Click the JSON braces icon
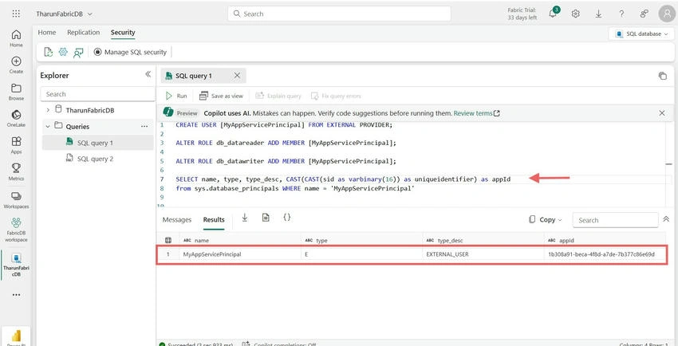Screen dimensions: 678x346 pos(286,218)
